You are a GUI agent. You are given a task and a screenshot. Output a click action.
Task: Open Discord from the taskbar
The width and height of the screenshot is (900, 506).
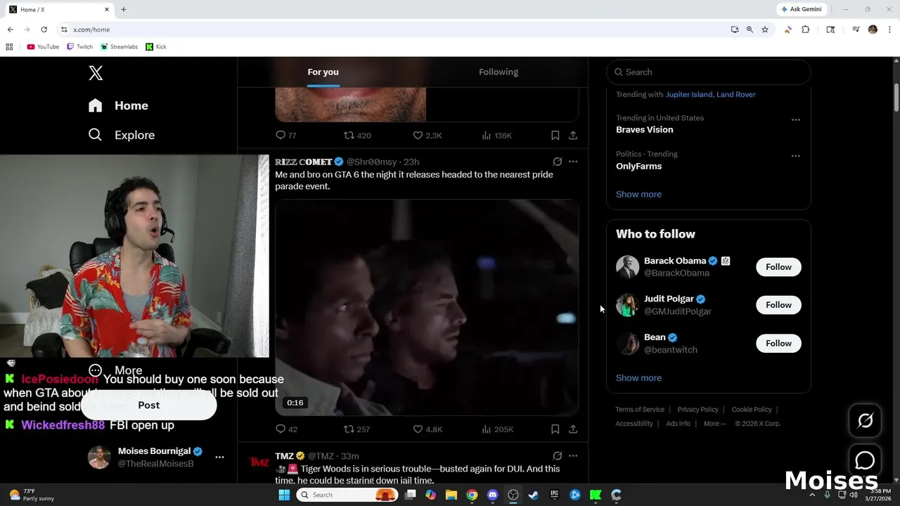pyautogui.click(x=493, y=495)
